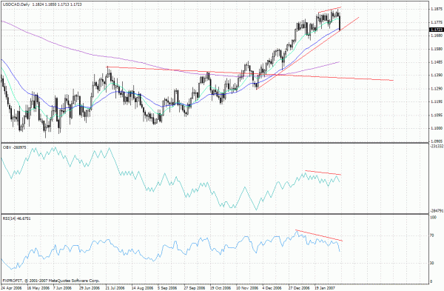444x291 pixels.
Task: Click the 1.1580 price axis label
Action: tap(437, 49)
